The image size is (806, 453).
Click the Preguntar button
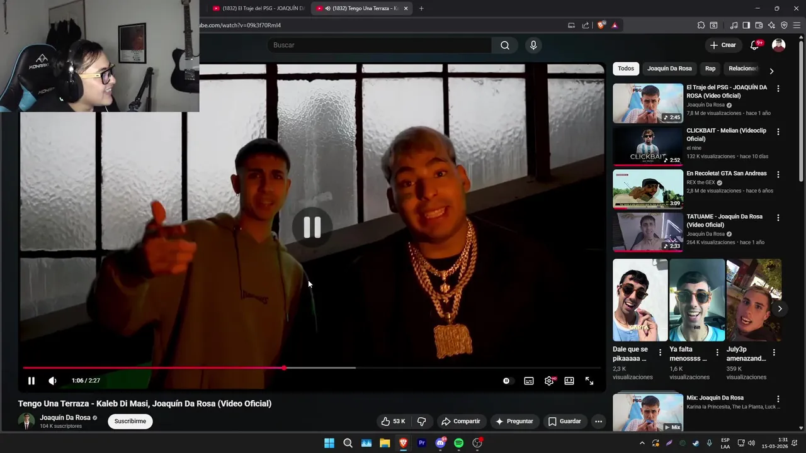514,422
